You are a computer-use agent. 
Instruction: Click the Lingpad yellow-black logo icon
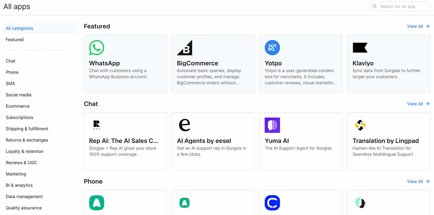[x=360, y=125]
